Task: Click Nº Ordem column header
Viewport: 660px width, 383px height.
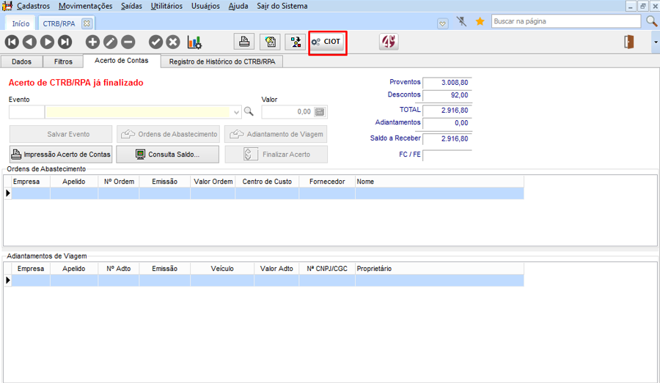Action: click(119, 182)
